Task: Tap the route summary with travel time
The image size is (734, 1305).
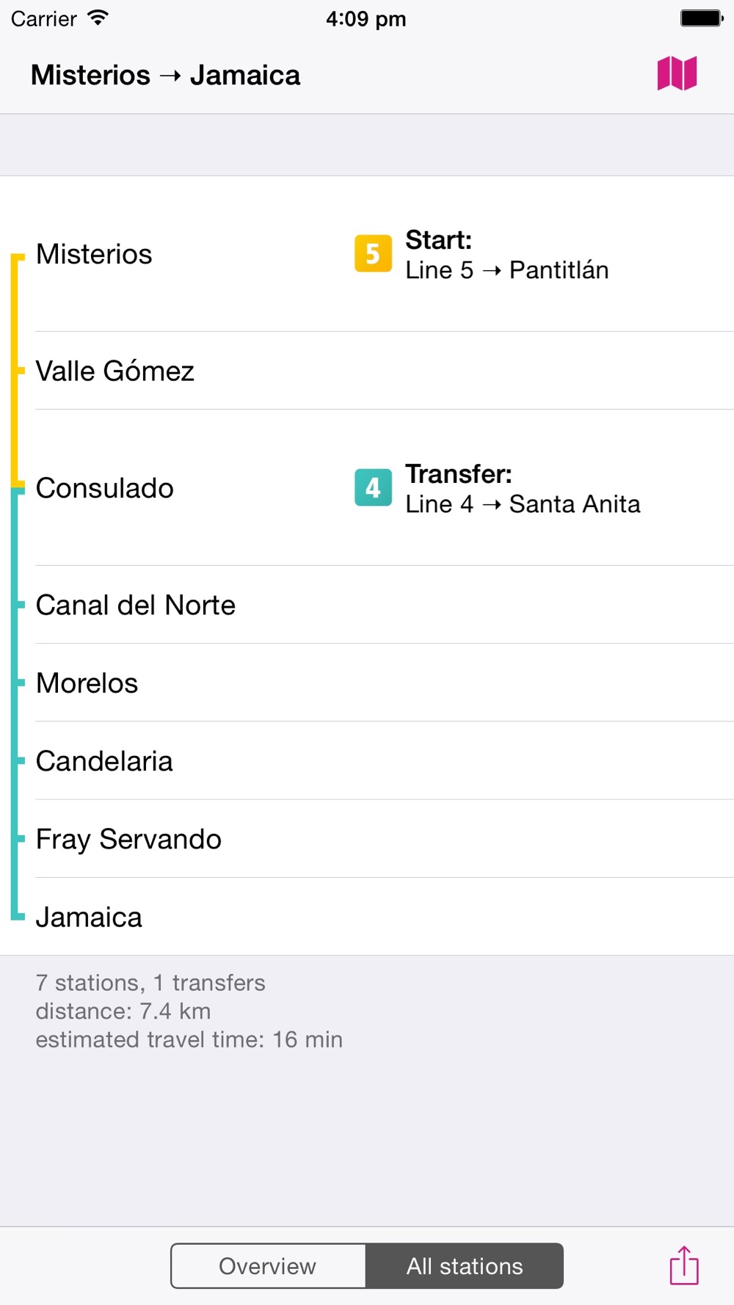Action: pos(189,1011)
